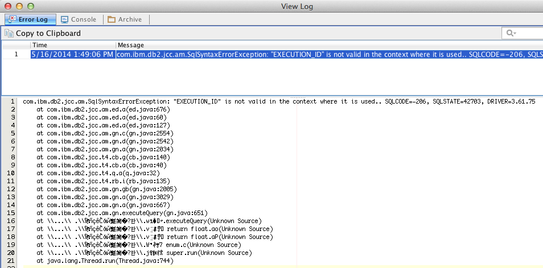Click the search magnifier dropdown icon
This screenshot has height=268, width=543.
[x=511, y=33]
